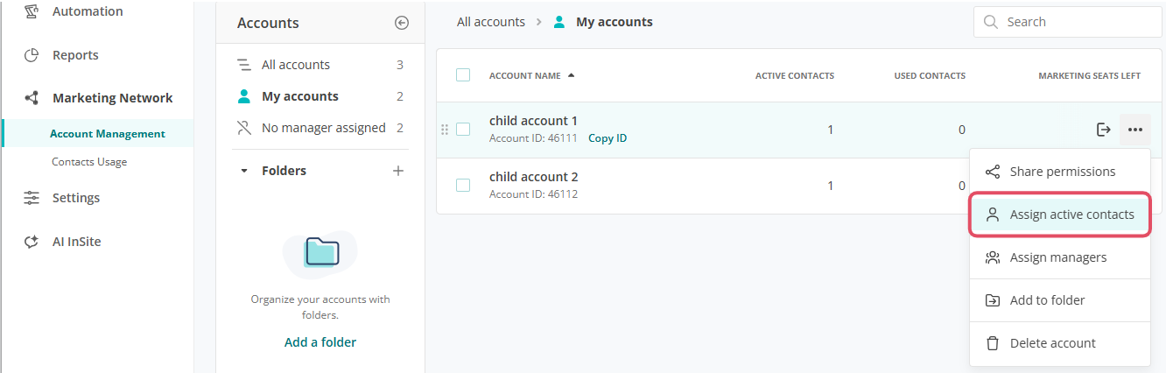Click the search magnifier icon
Viewport: 1166px width, 373px height.
coord(991,22)
